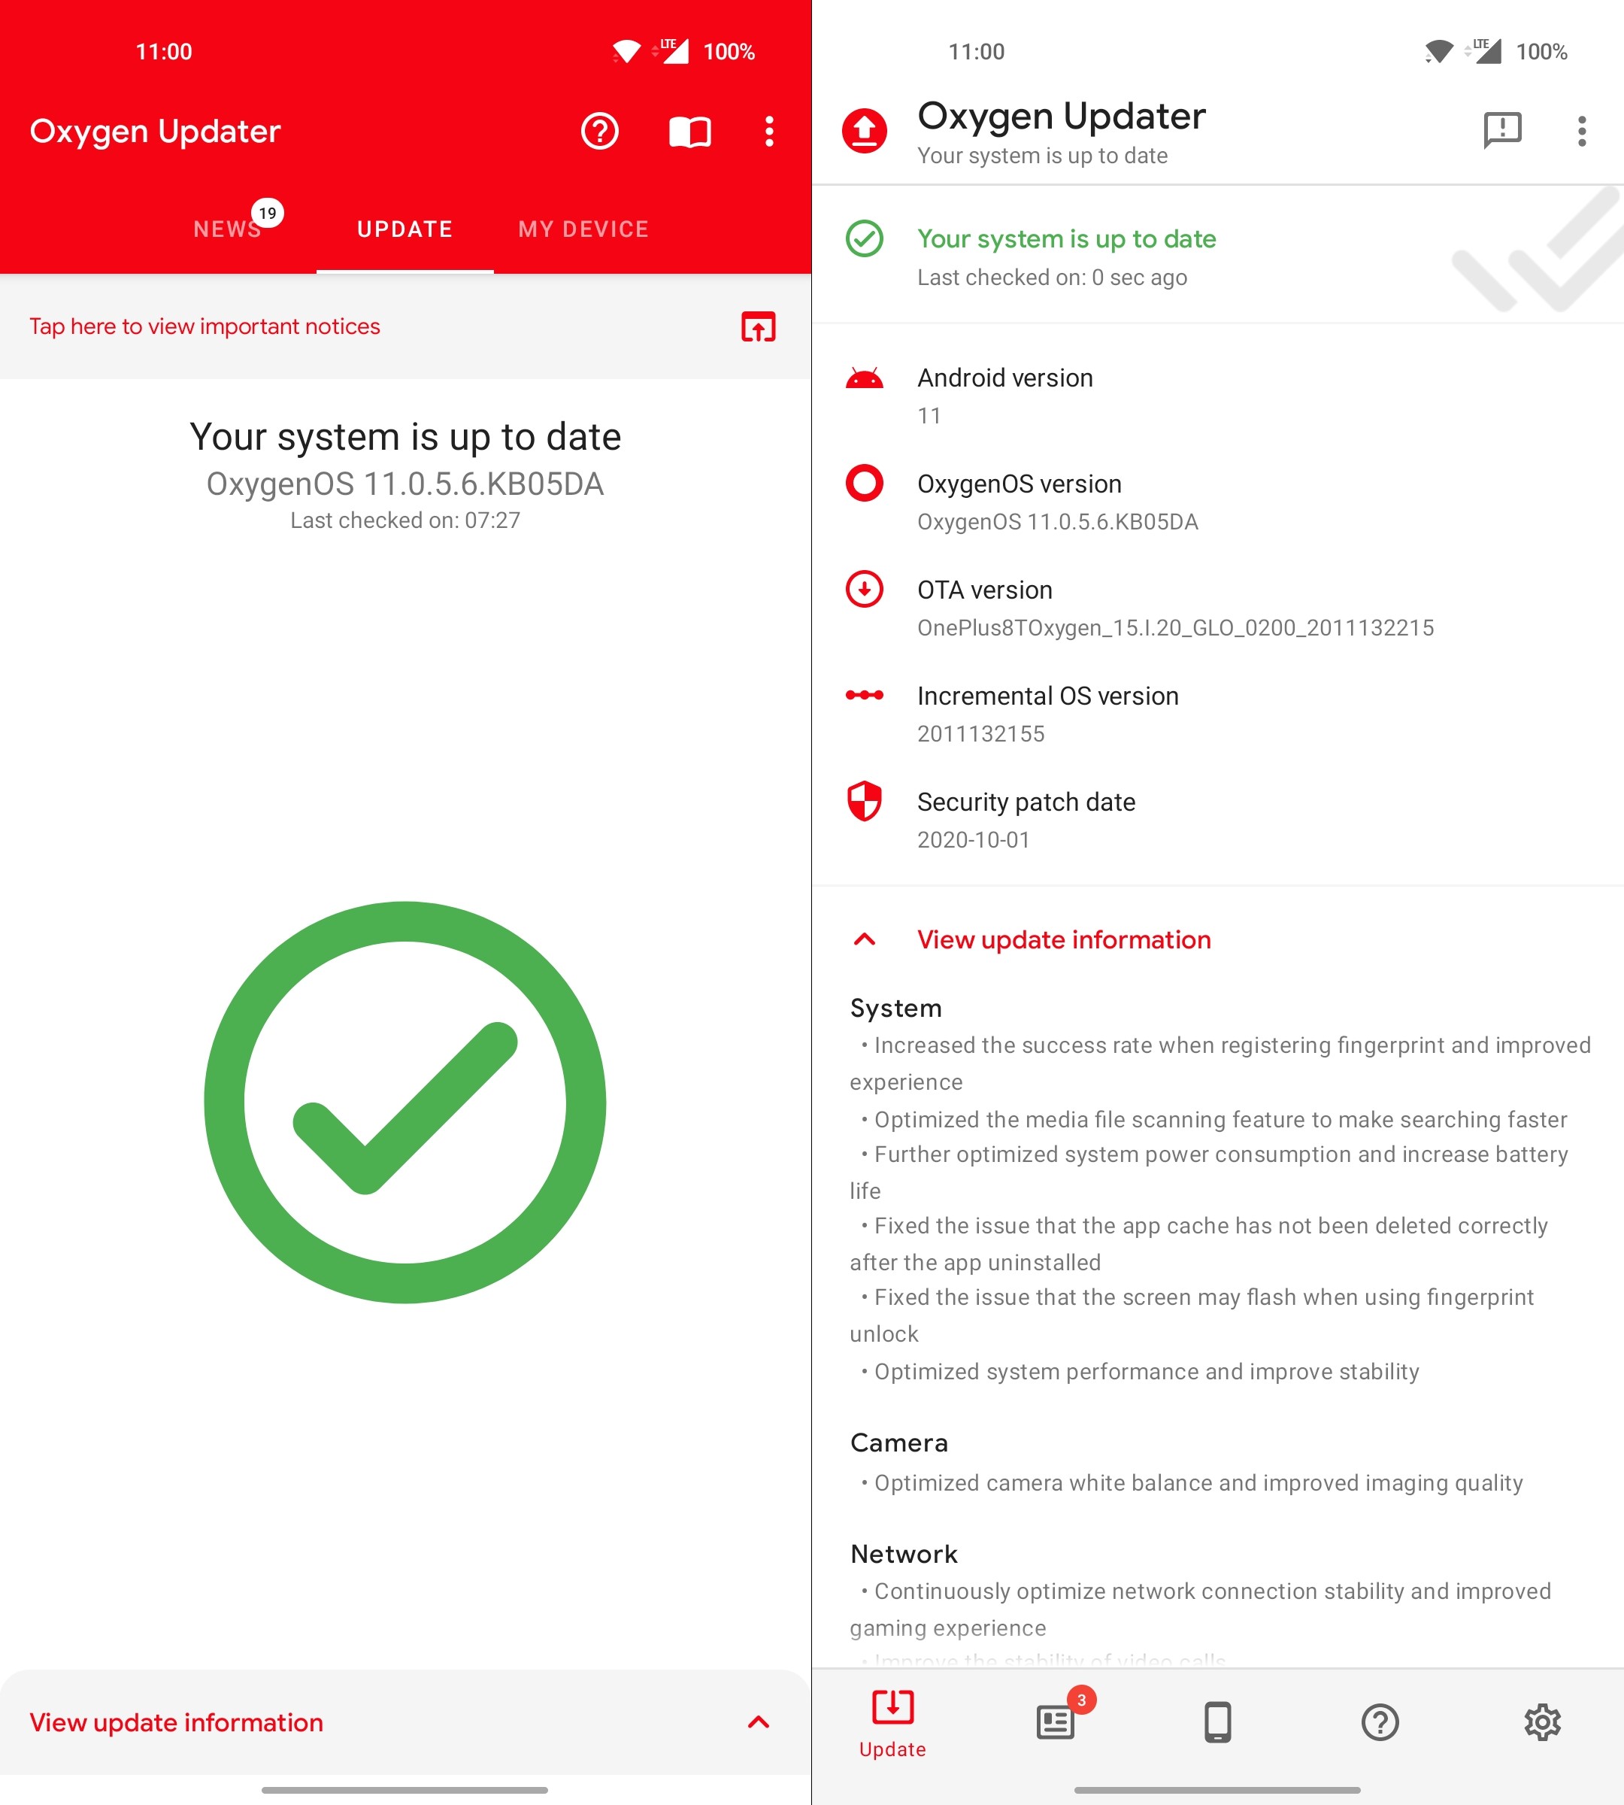
Task: Select the Update item in bottom navigation
Action: 892,1724
